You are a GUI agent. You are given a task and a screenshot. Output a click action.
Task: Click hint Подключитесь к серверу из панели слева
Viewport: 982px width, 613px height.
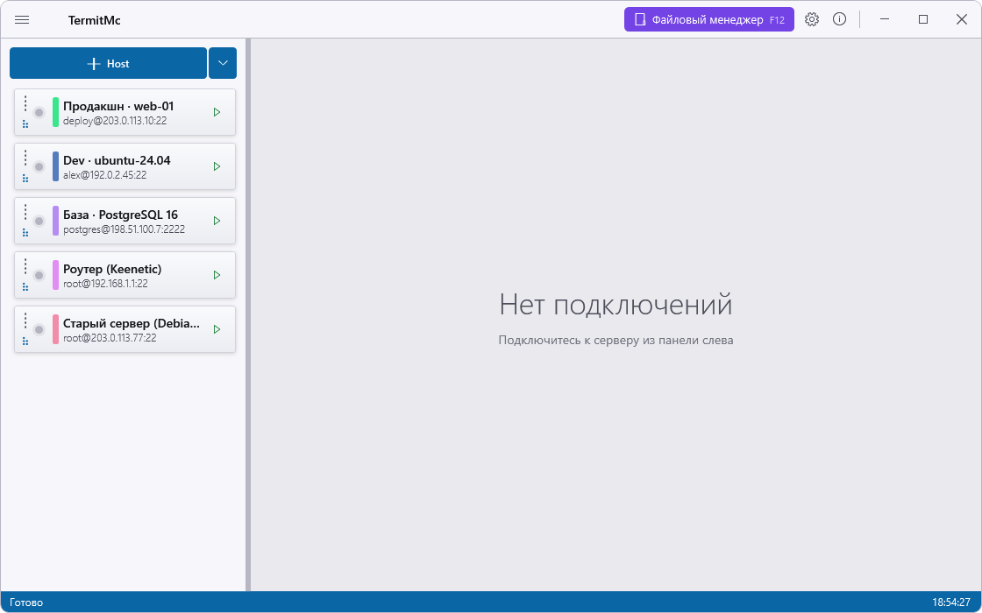(616, 341)
